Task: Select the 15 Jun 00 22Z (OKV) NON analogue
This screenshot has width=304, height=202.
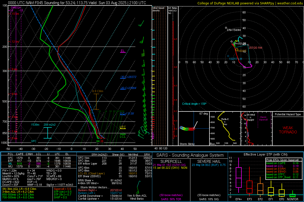Action: pyautogui.click(x=170, y=168)
